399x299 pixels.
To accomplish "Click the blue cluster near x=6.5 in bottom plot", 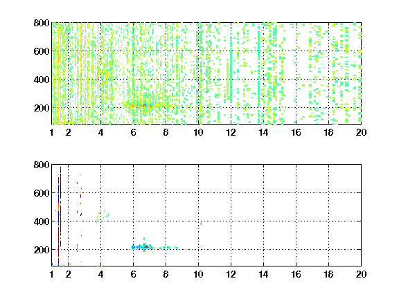I will (143, 246).
